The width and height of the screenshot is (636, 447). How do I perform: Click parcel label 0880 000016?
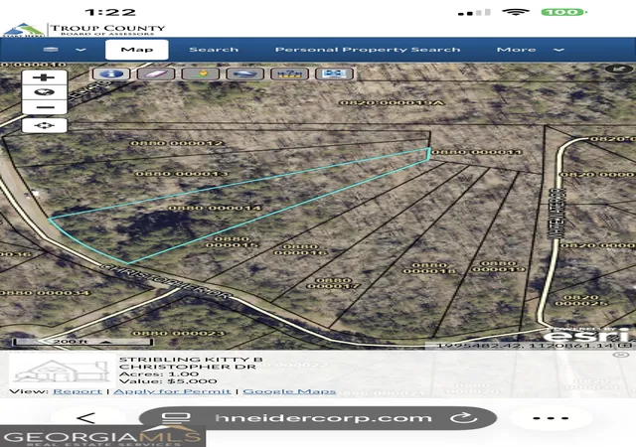300,249
